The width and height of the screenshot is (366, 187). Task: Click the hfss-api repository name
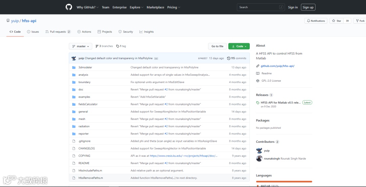[x=29, y=21]
